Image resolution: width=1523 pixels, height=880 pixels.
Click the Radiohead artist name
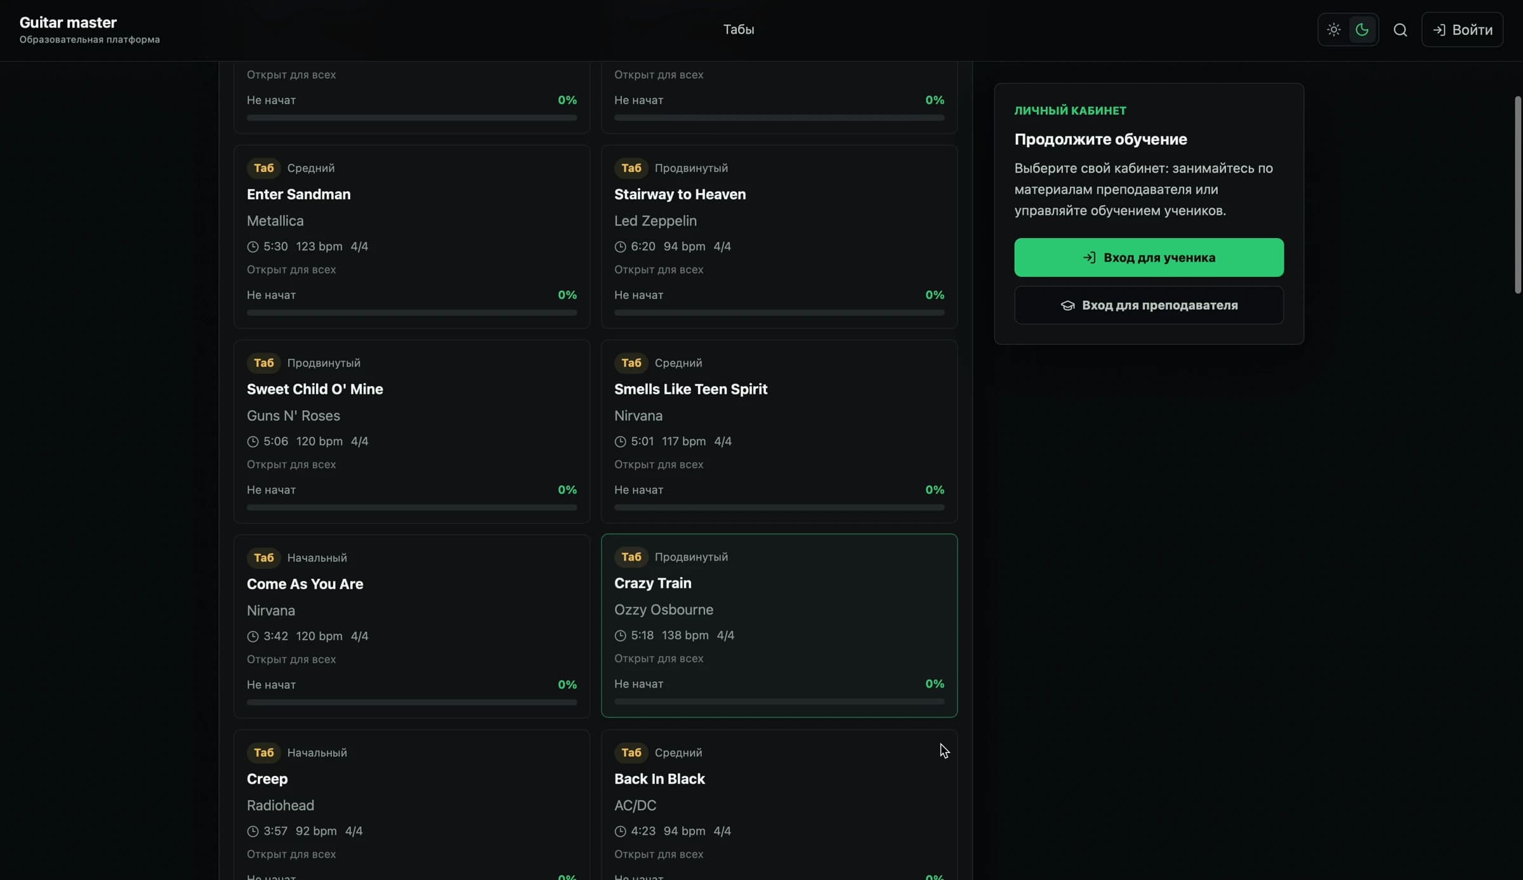tap(280, 806)
